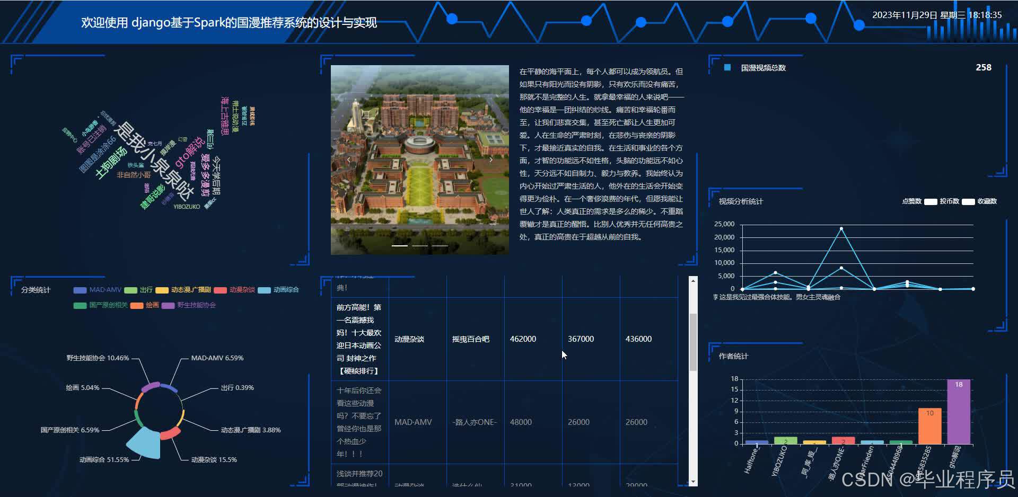Click the white swatch beside 收藏数

968,202
